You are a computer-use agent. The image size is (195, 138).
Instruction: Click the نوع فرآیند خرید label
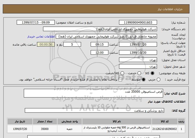[x=175, y=80]
